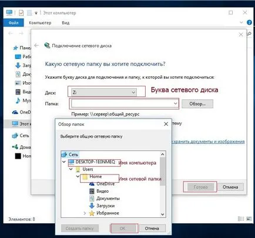Screen dimensions: 255x238
Task: Select the Документы item in folder tree
Action: coord(105,199)
